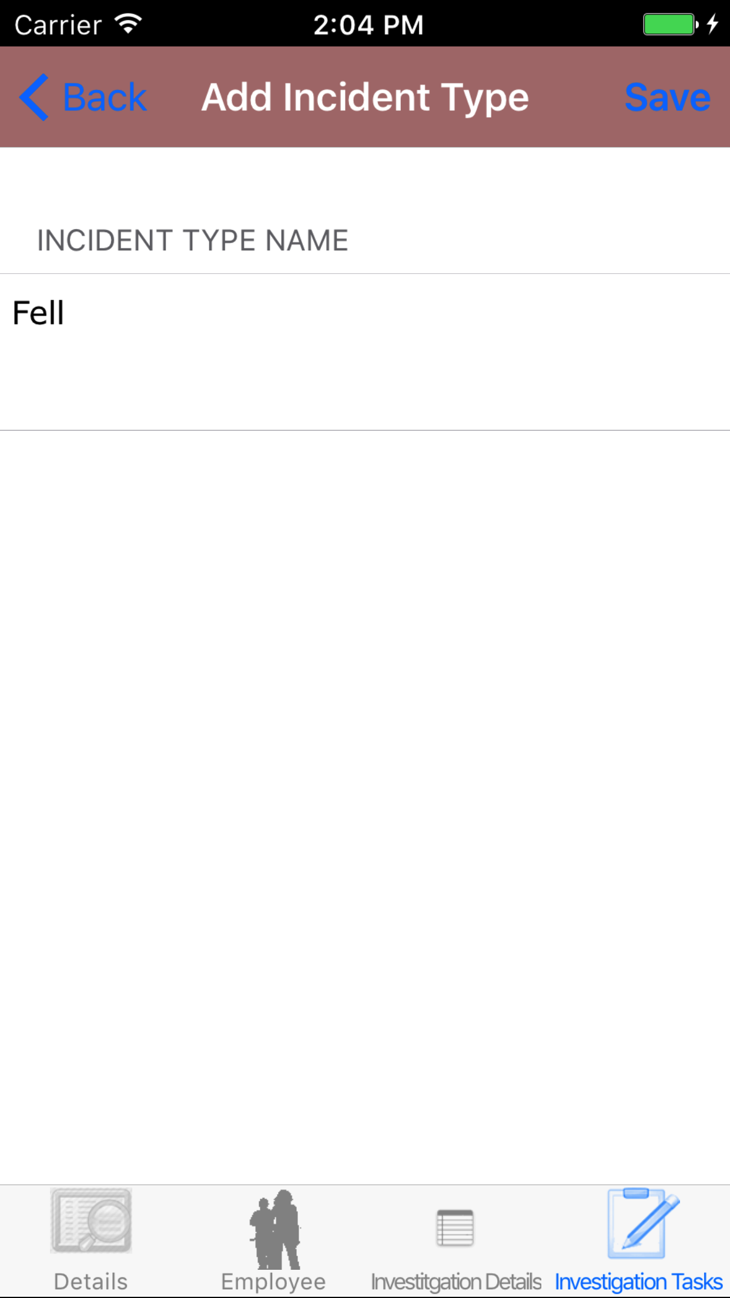Save the new incident type

click(667, 97)
